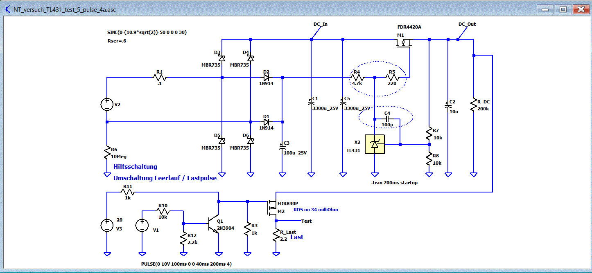Select the V3 value 20 text
The width and height of the screenshot is (592, 273).
pyautogui.click(x=120, y=220)
